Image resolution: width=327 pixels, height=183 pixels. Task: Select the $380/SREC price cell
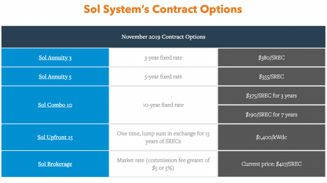click(271, 57)
